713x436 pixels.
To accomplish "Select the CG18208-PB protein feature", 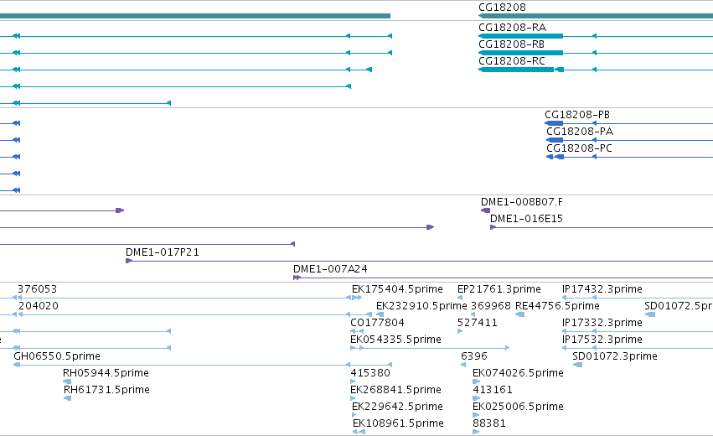I will click(554, 123).
